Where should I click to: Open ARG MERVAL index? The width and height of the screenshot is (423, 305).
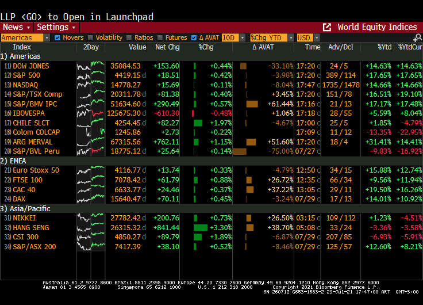(x=33, y=142)
